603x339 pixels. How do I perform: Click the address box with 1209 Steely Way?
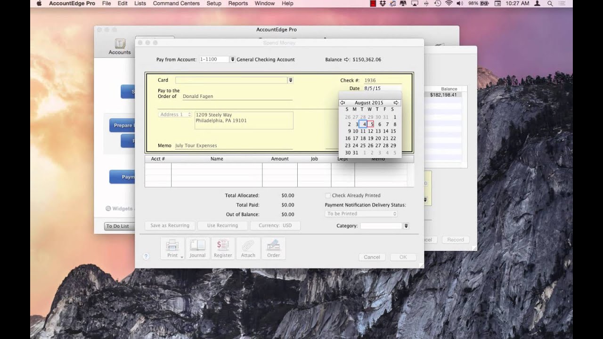244,121
